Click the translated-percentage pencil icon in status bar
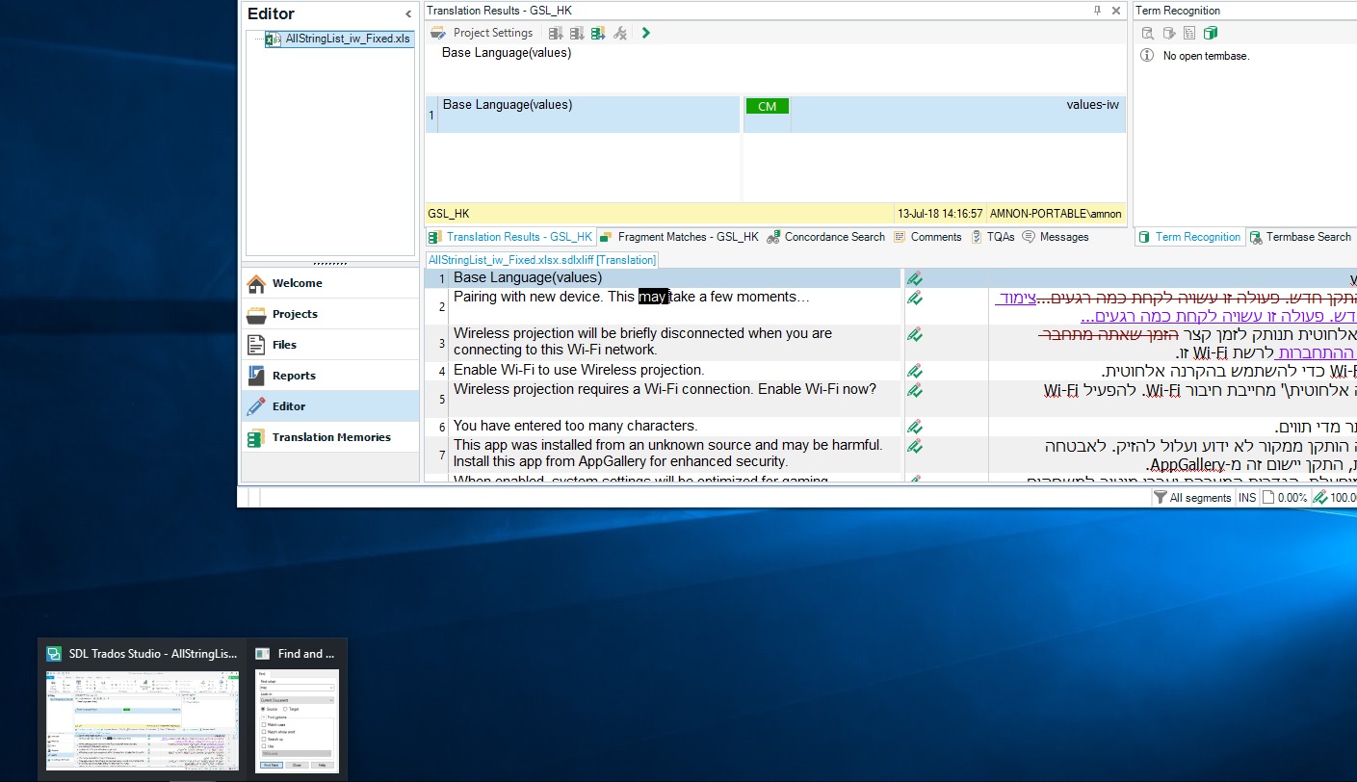 [x=1319, y=498]
